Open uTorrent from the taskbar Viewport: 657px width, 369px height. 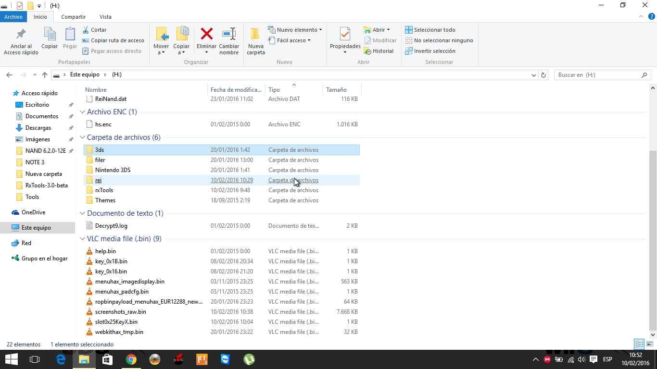[249, 359]
